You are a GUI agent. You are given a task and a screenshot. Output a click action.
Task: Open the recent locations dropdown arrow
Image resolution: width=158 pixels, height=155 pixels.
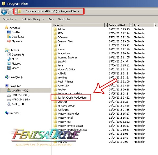pyautogui.click(x=15, y=12)
